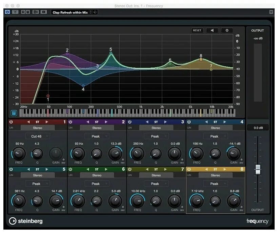Open band 6 Peak filter type dropdown
The width and height of the screenshot is (278, 233).
(97, 184)
